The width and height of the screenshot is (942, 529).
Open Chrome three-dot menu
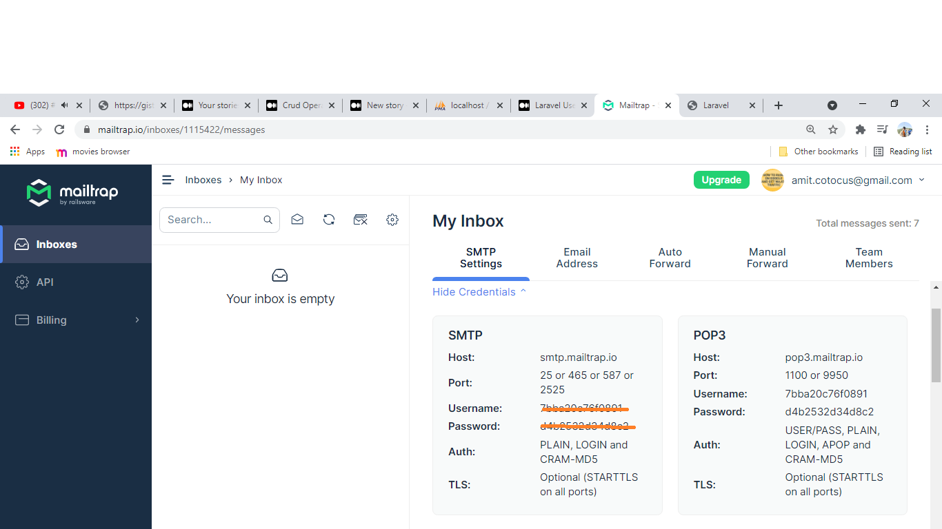tap(927, 129)
